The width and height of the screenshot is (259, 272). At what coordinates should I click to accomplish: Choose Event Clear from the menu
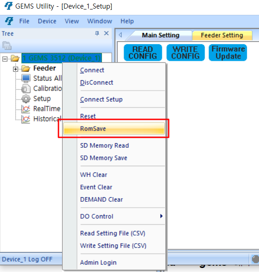(x=114, y=187)
